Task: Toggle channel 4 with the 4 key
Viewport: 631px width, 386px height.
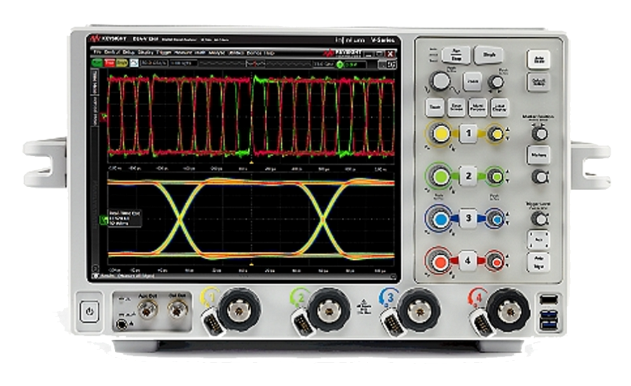Action: [467, 261]
